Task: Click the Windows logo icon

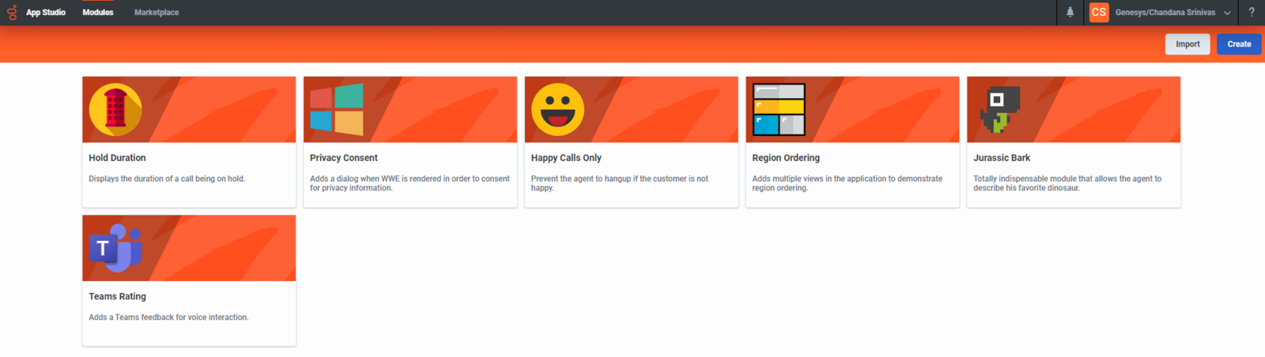Action: coord(337,110)
